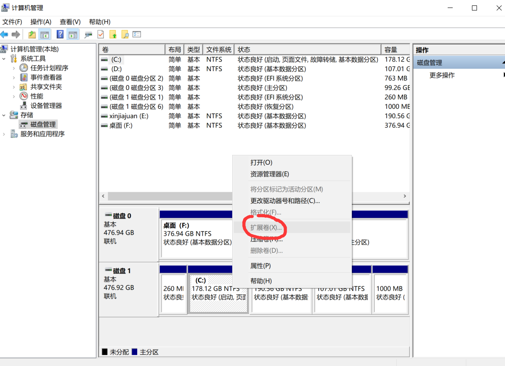Expand the 性能 node

pyautogui.click(x=14, y=96)
